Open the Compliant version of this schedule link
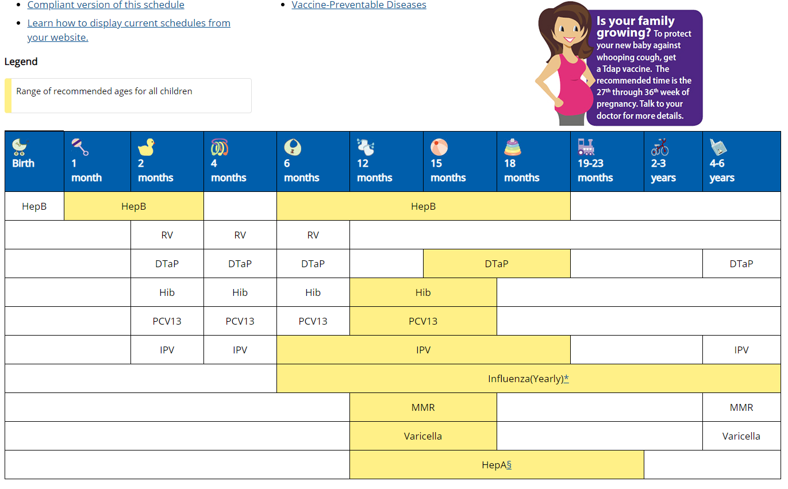 pos(106,5)
